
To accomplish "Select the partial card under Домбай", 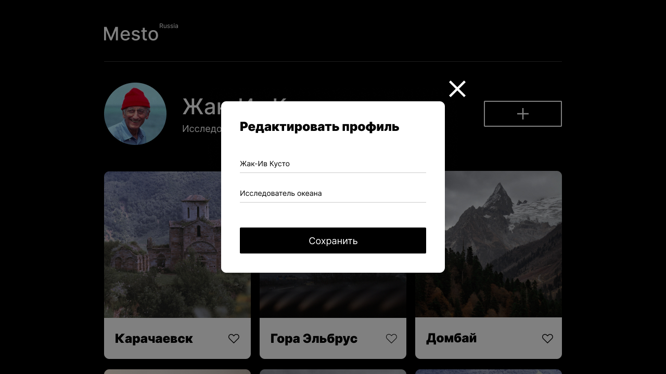I will pos(489,371).
